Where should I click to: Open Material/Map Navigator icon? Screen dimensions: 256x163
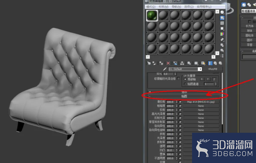222,56
